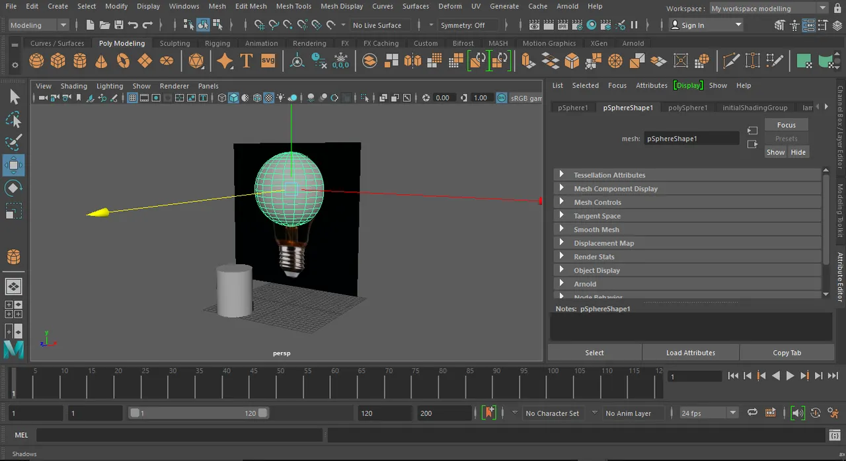
Task: Toggle use all lights bulb icon
Action: (281, 98)
